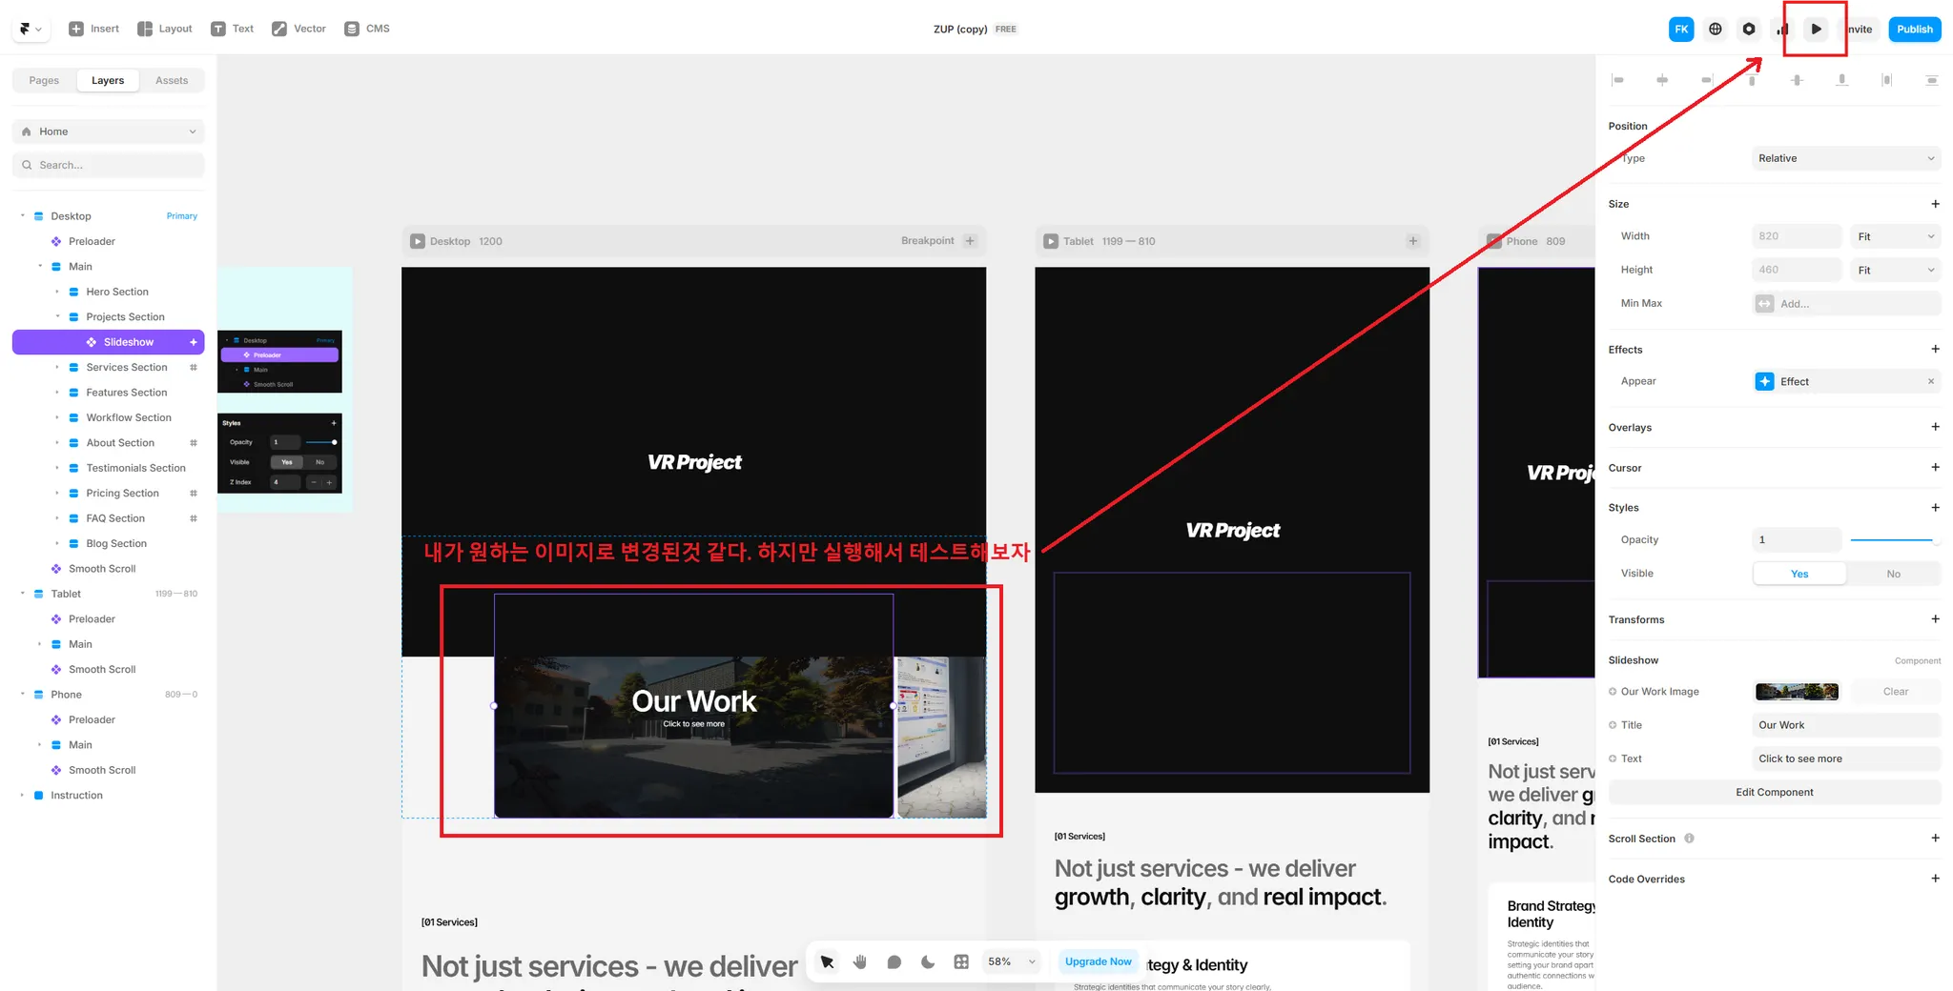Open the Framer logo main menu

[30, 29]
